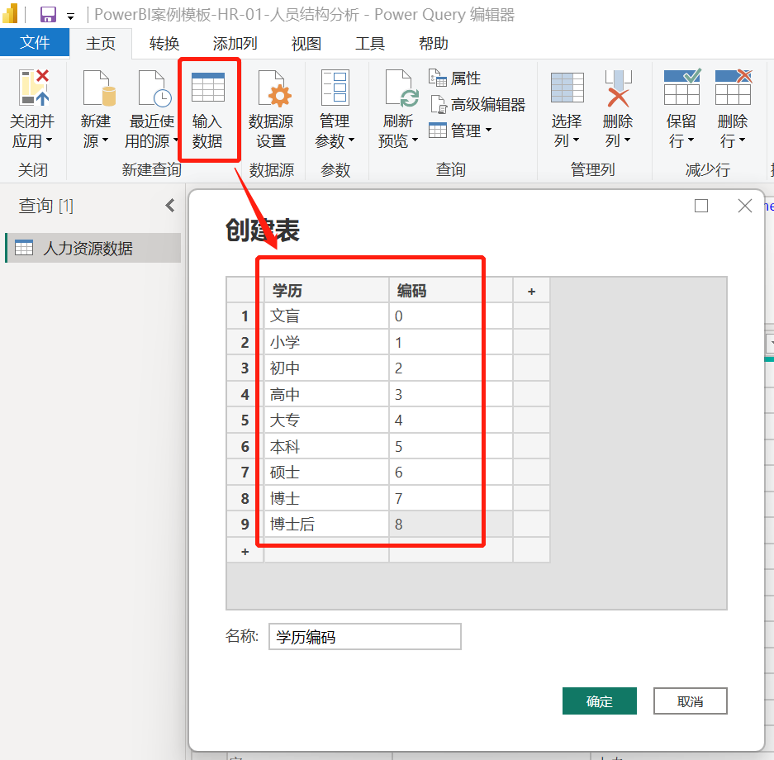Viewport: 774px width, 760px height.
Task: Add a new row with the + button
Action: coord(245,551)
